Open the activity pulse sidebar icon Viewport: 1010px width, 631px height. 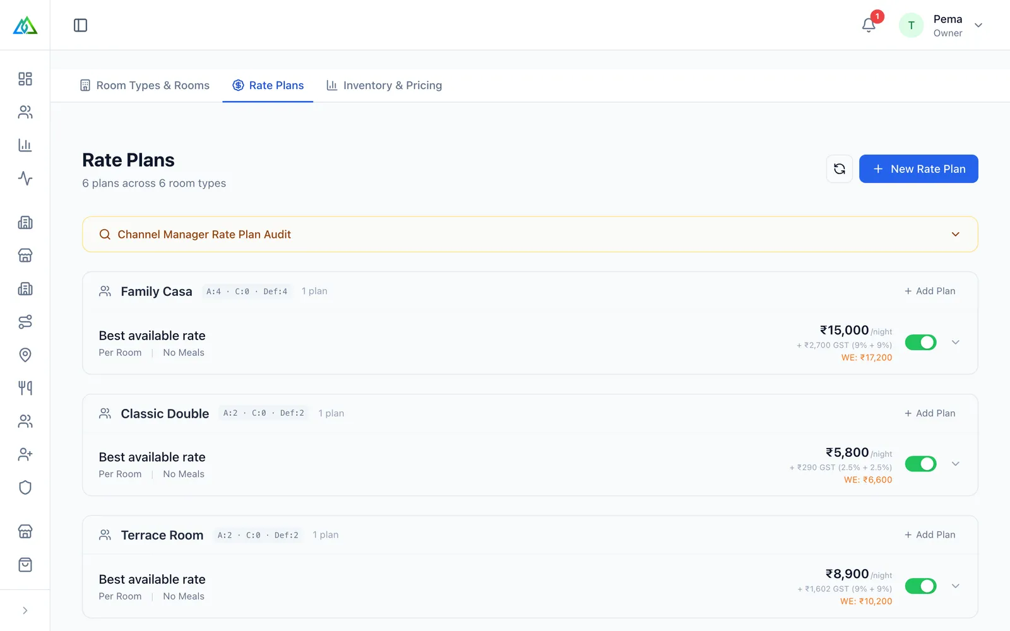click(25, 178)
